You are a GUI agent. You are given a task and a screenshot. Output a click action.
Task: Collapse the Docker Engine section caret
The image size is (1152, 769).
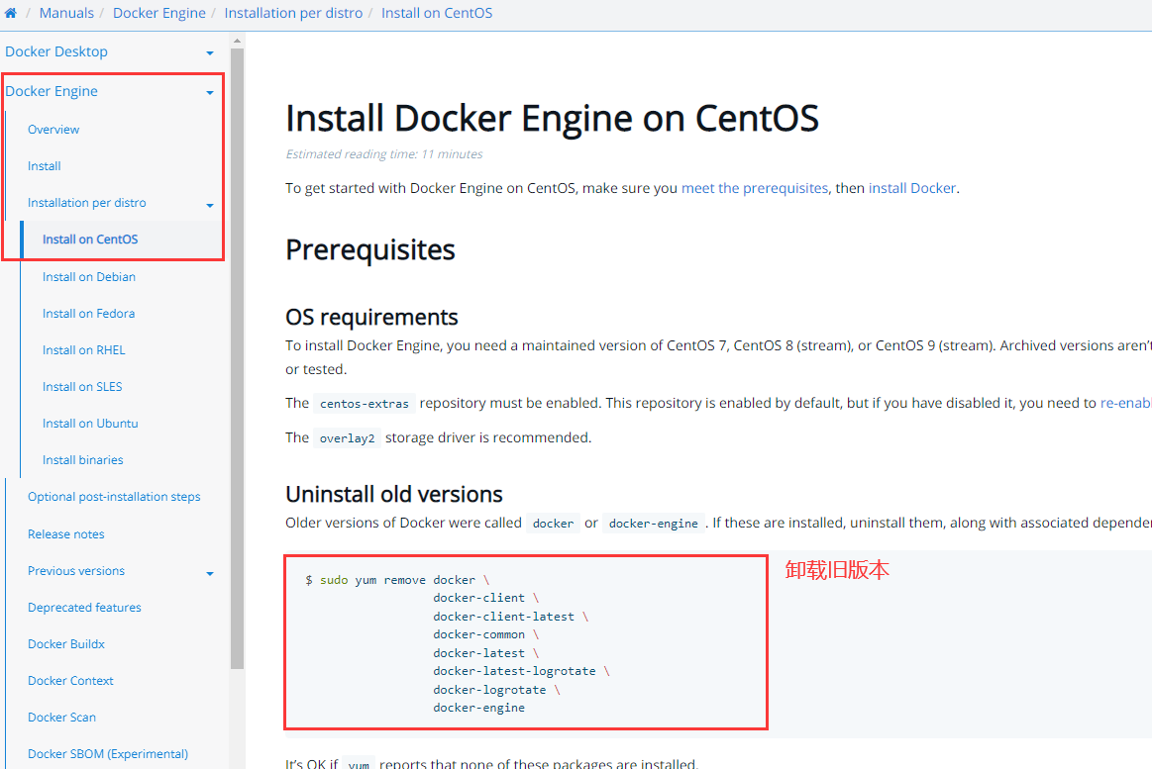[x=210, y=92]
